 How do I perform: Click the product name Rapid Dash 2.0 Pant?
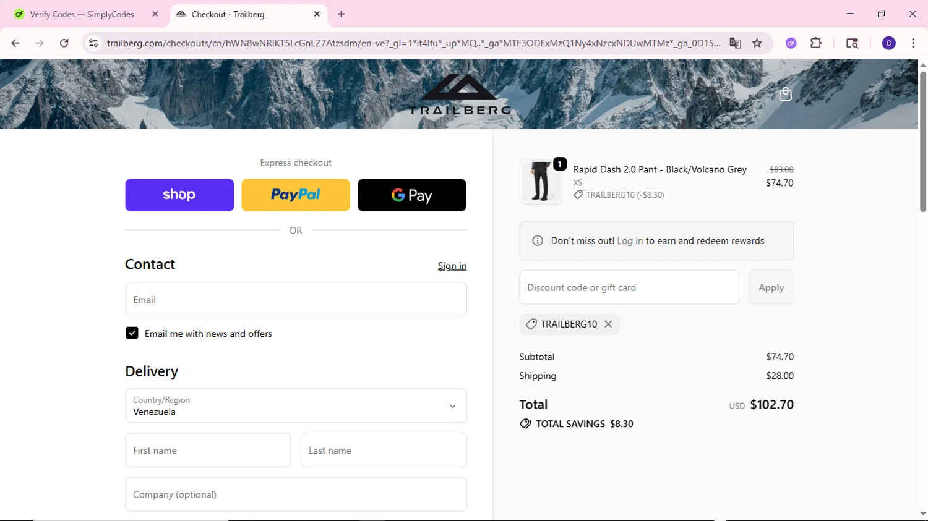pyautogui.click(x=660, y=169)
